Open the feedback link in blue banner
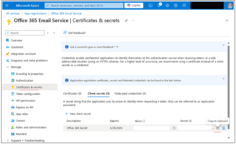The height and width of the screenshot is (144, 236). coord(94,47)
